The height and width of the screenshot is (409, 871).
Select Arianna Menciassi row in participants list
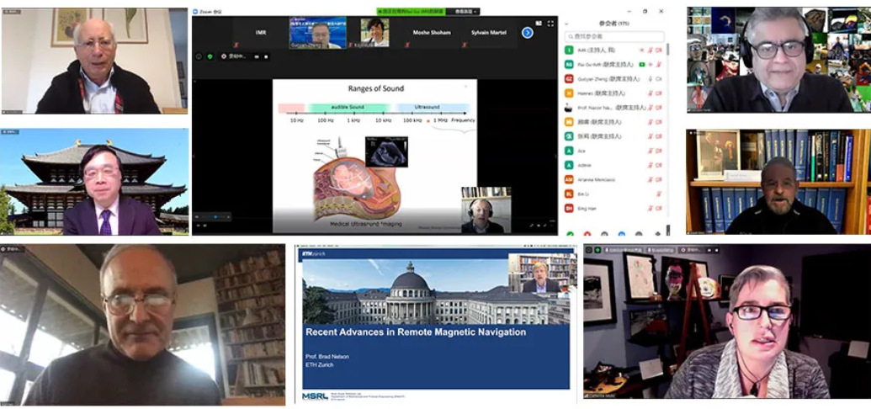(613, 179)
